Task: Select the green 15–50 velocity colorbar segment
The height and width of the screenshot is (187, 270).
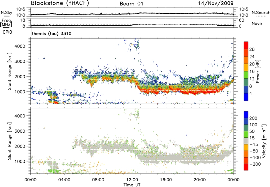Action: click(246, 134)
